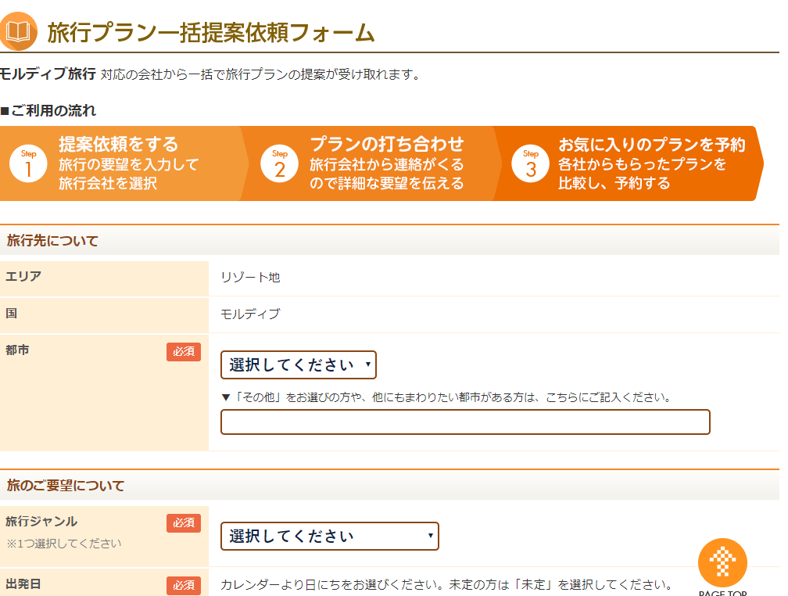Open the 都市 selection dropdown
The image size is (788, 596).
(299, 365)
